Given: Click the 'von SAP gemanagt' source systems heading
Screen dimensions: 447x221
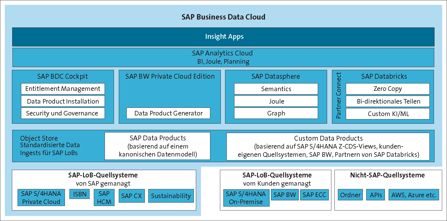Looking at the screenshot, I should pos(103,179).
